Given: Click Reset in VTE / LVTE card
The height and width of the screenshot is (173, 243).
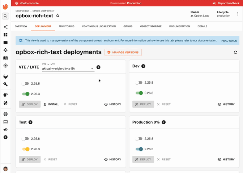Looking at the screenshot, I should click(71, 104).
